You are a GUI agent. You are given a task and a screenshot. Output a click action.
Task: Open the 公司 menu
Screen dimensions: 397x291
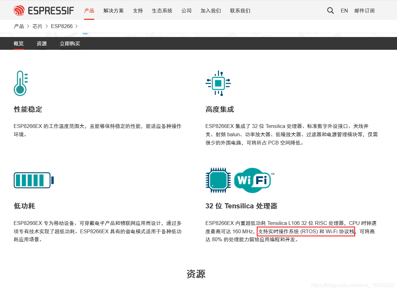tap(186, 11)
